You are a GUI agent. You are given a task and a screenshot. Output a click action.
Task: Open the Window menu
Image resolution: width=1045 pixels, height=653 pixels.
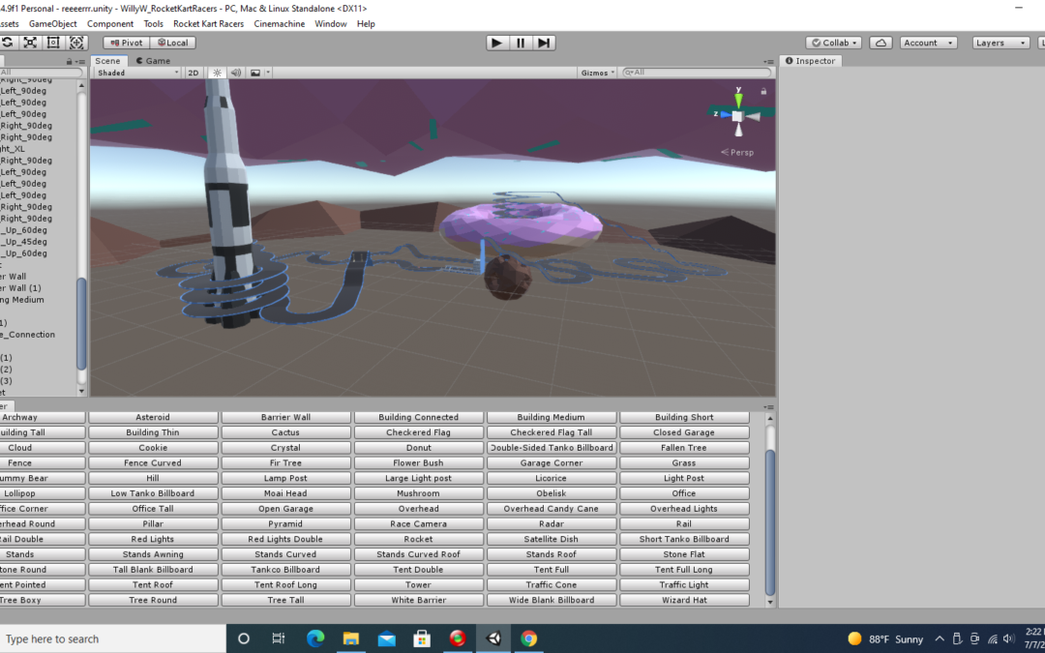coord(331,24)
